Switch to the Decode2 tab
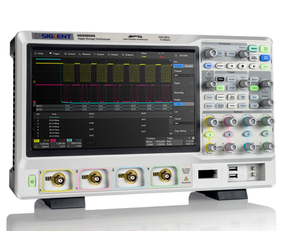This screenshot has width=283, height=231. click(188, 66)
